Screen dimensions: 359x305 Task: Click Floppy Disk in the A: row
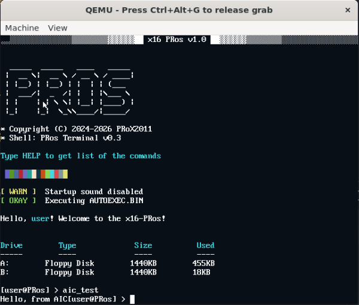coord(69,264)
